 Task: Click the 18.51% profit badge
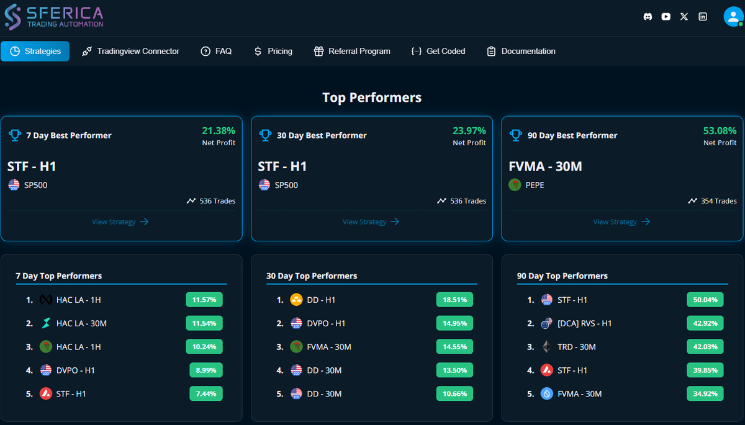pos(455,300)
